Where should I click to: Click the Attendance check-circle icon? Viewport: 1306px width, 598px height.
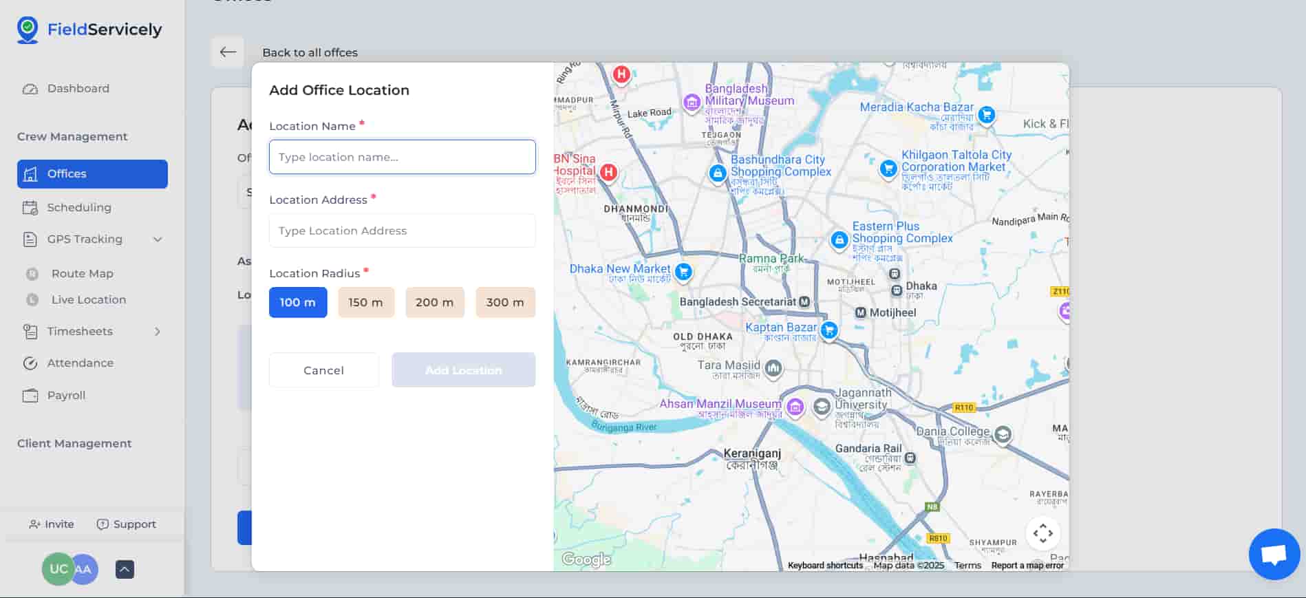click(30, 363)
